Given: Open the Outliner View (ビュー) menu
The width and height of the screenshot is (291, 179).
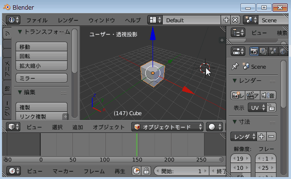Looking at the screenshot, I should click(x=259, y=33).
